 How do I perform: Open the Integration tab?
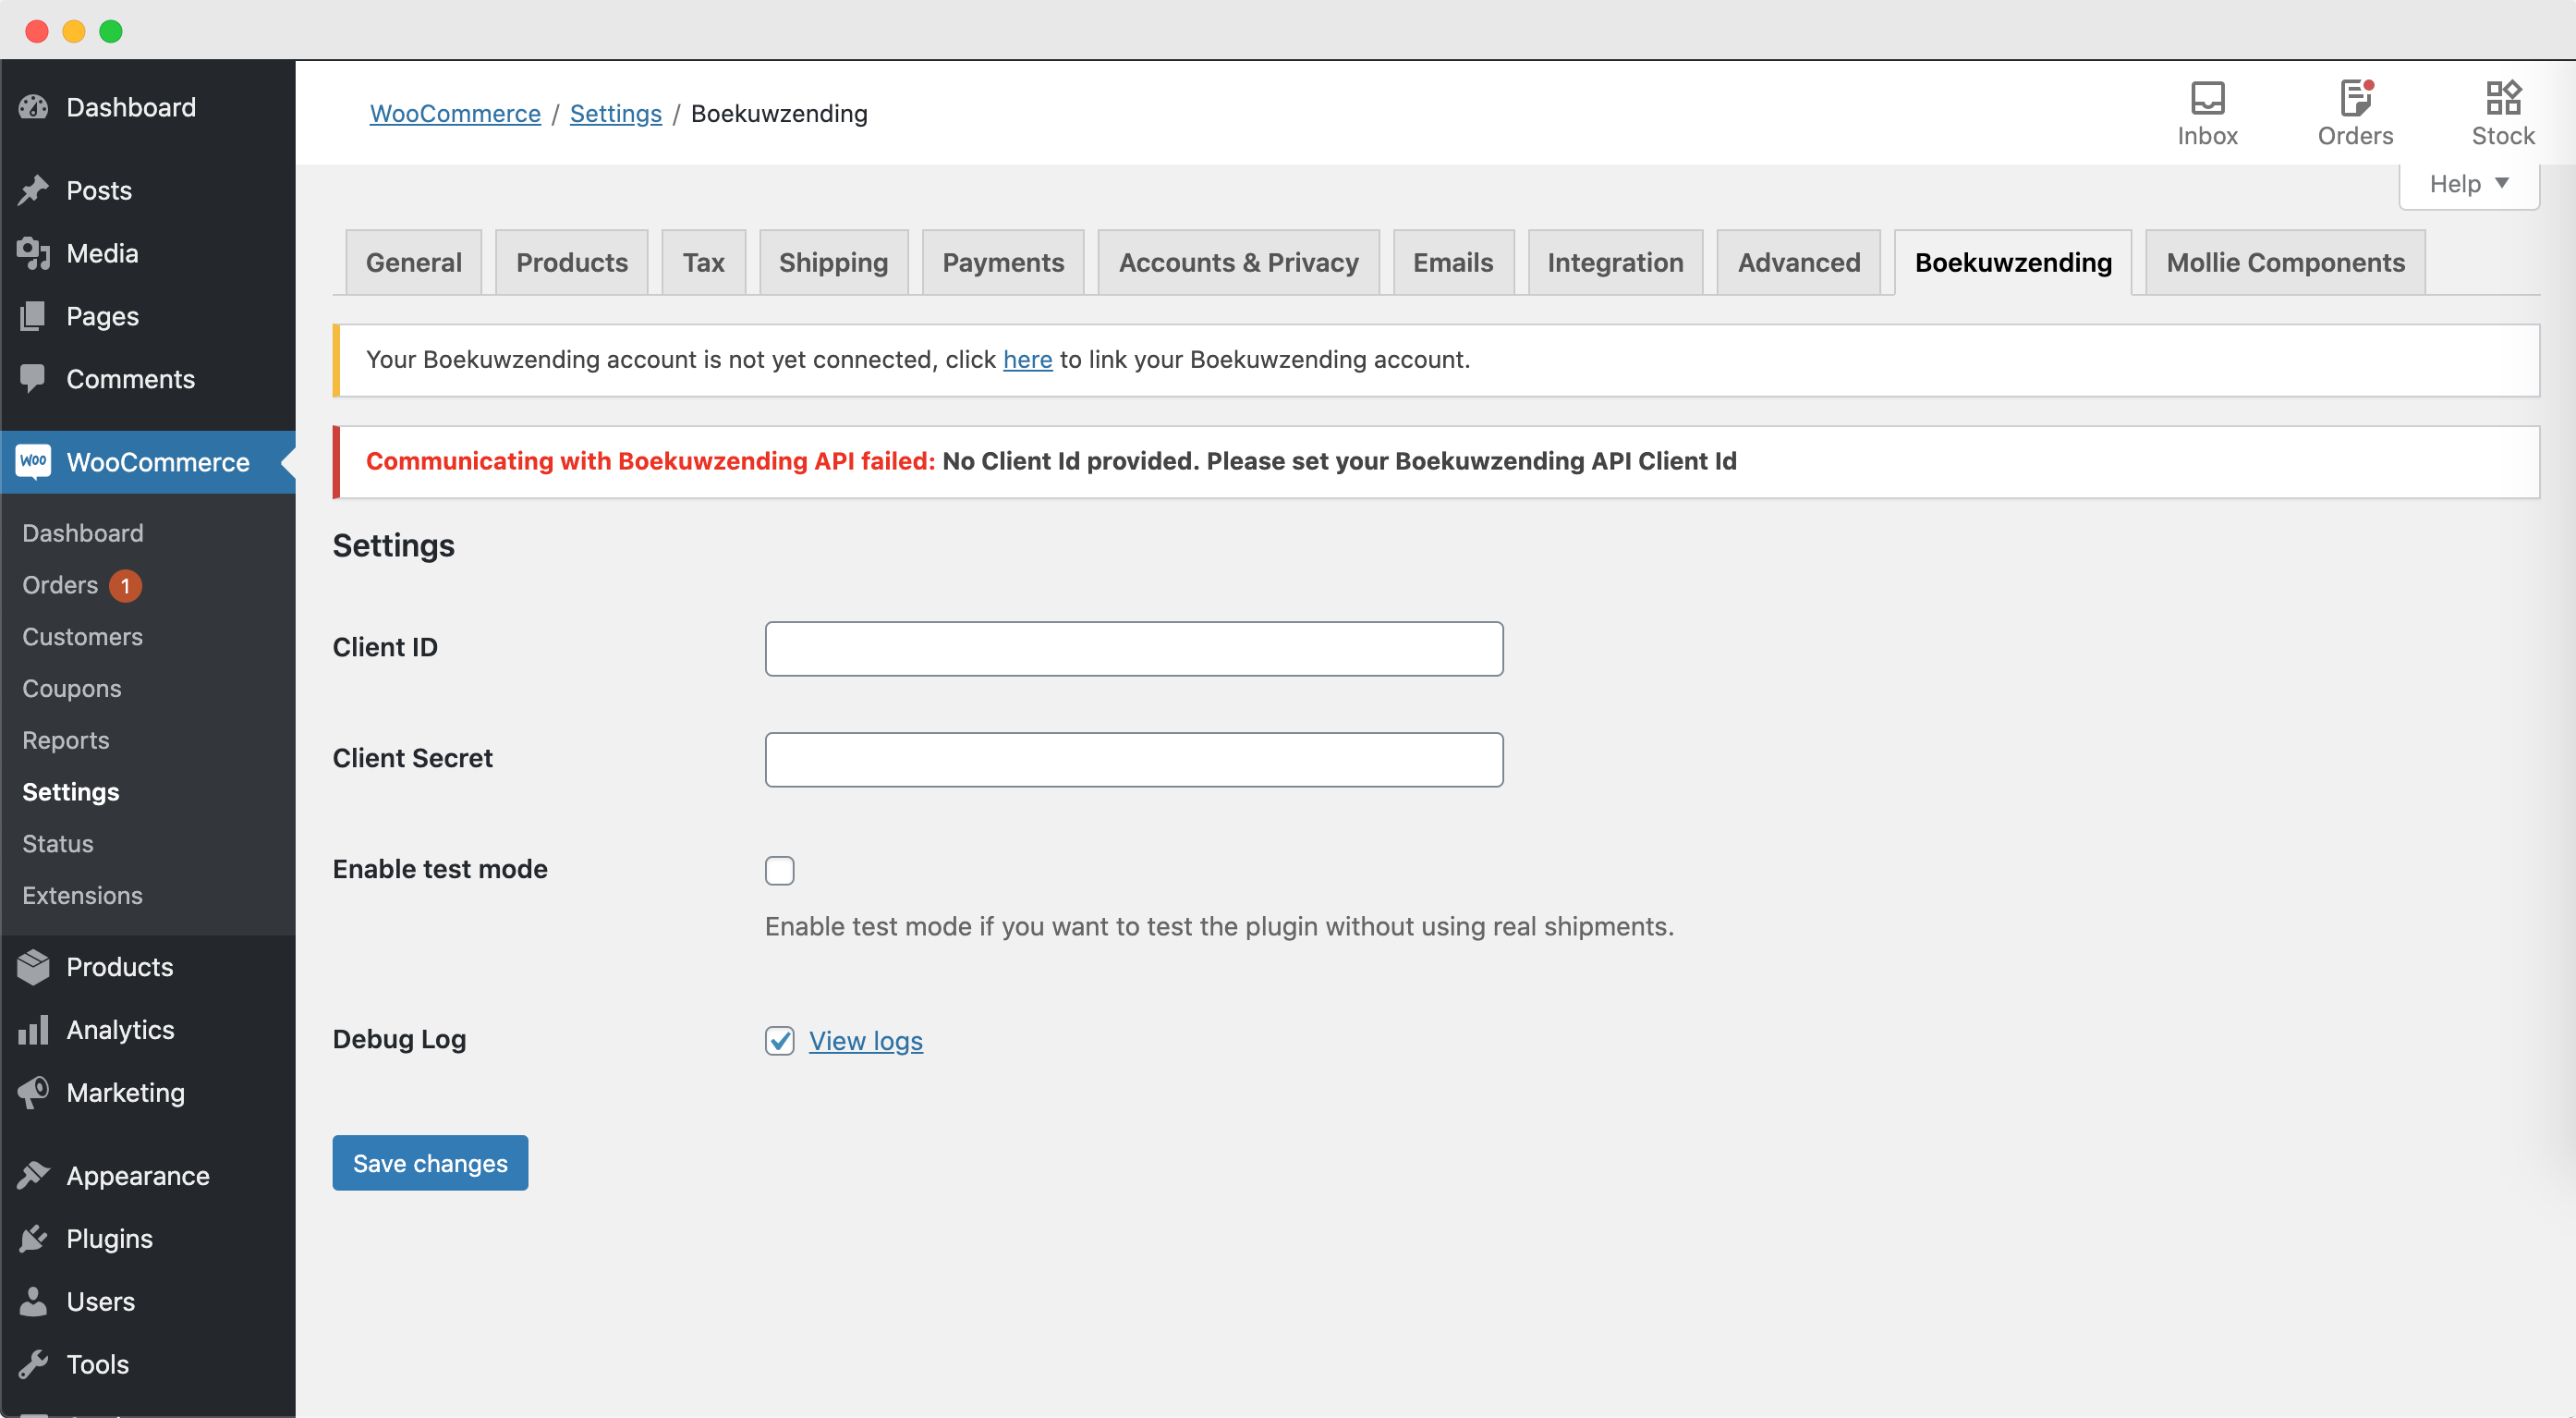(x=1615, y=263)
